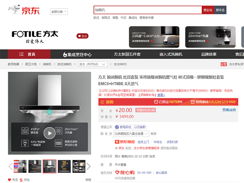Image resolution: width=244 pixels, height=183 pixels.
Task: Select the 中式 search suggestion
Action: (x=123, y=18)
